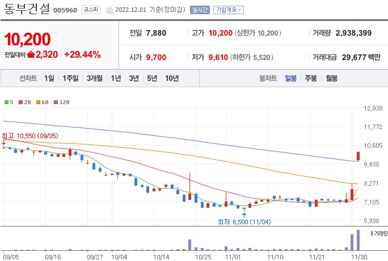Click the purple 120-day moving average swatch
Image resolution: width=388 pixels, height=261 pixels.
point(56,102)
